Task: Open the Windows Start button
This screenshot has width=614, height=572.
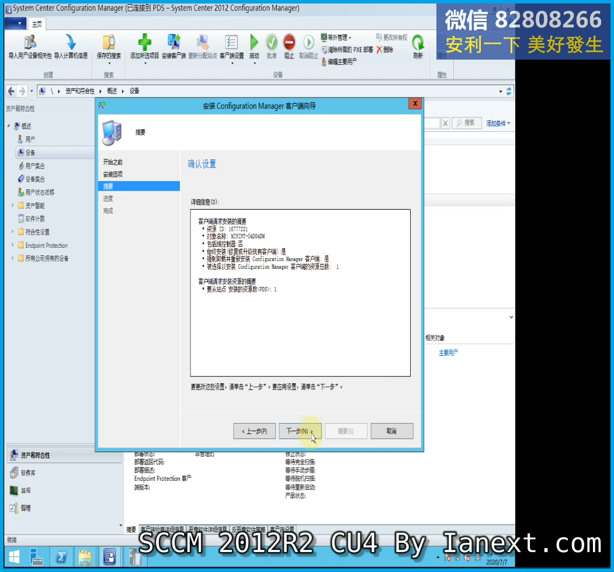Action: 13,556
